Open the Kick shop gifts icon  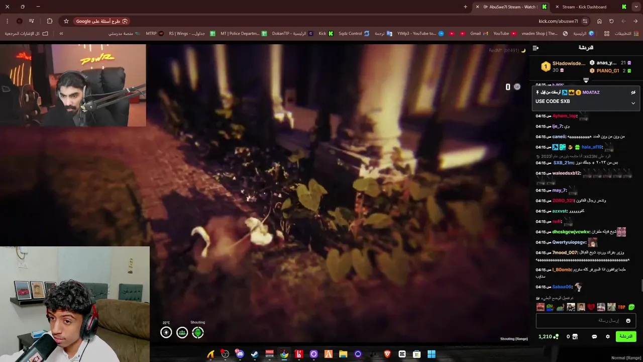[x=575, y=336]
